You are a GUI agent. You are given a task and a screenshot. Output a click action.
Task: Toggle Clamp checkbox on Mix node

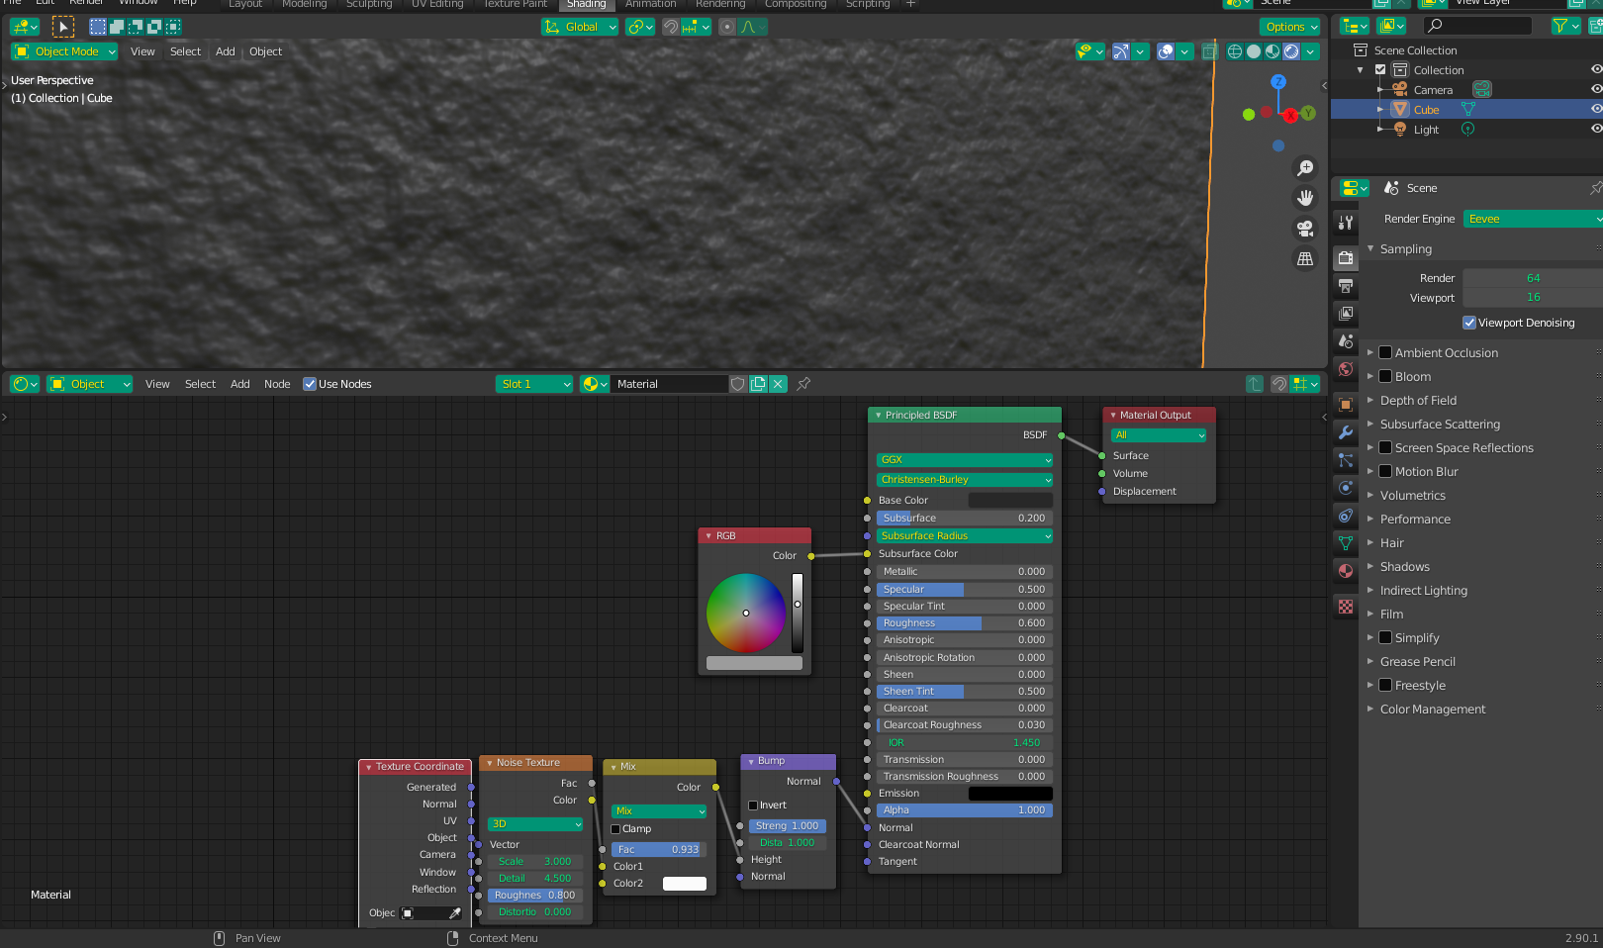[x=615, y=829]
